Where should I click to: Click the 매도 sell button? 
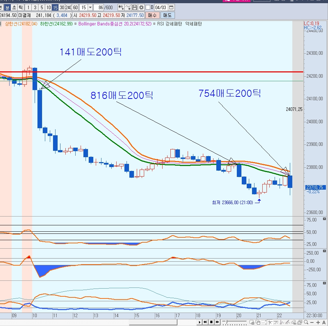167,15
